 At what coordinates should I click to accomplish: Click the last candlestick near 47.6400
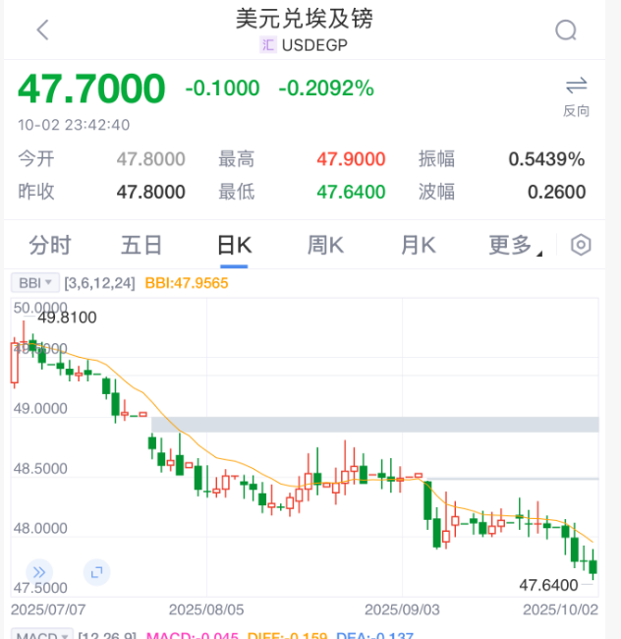pyautogui.click(x=593, y=565)
